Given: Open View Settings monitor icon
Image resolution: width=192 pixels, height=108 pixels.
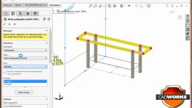Looking at the screenshot, I should [x=149, y=6].
